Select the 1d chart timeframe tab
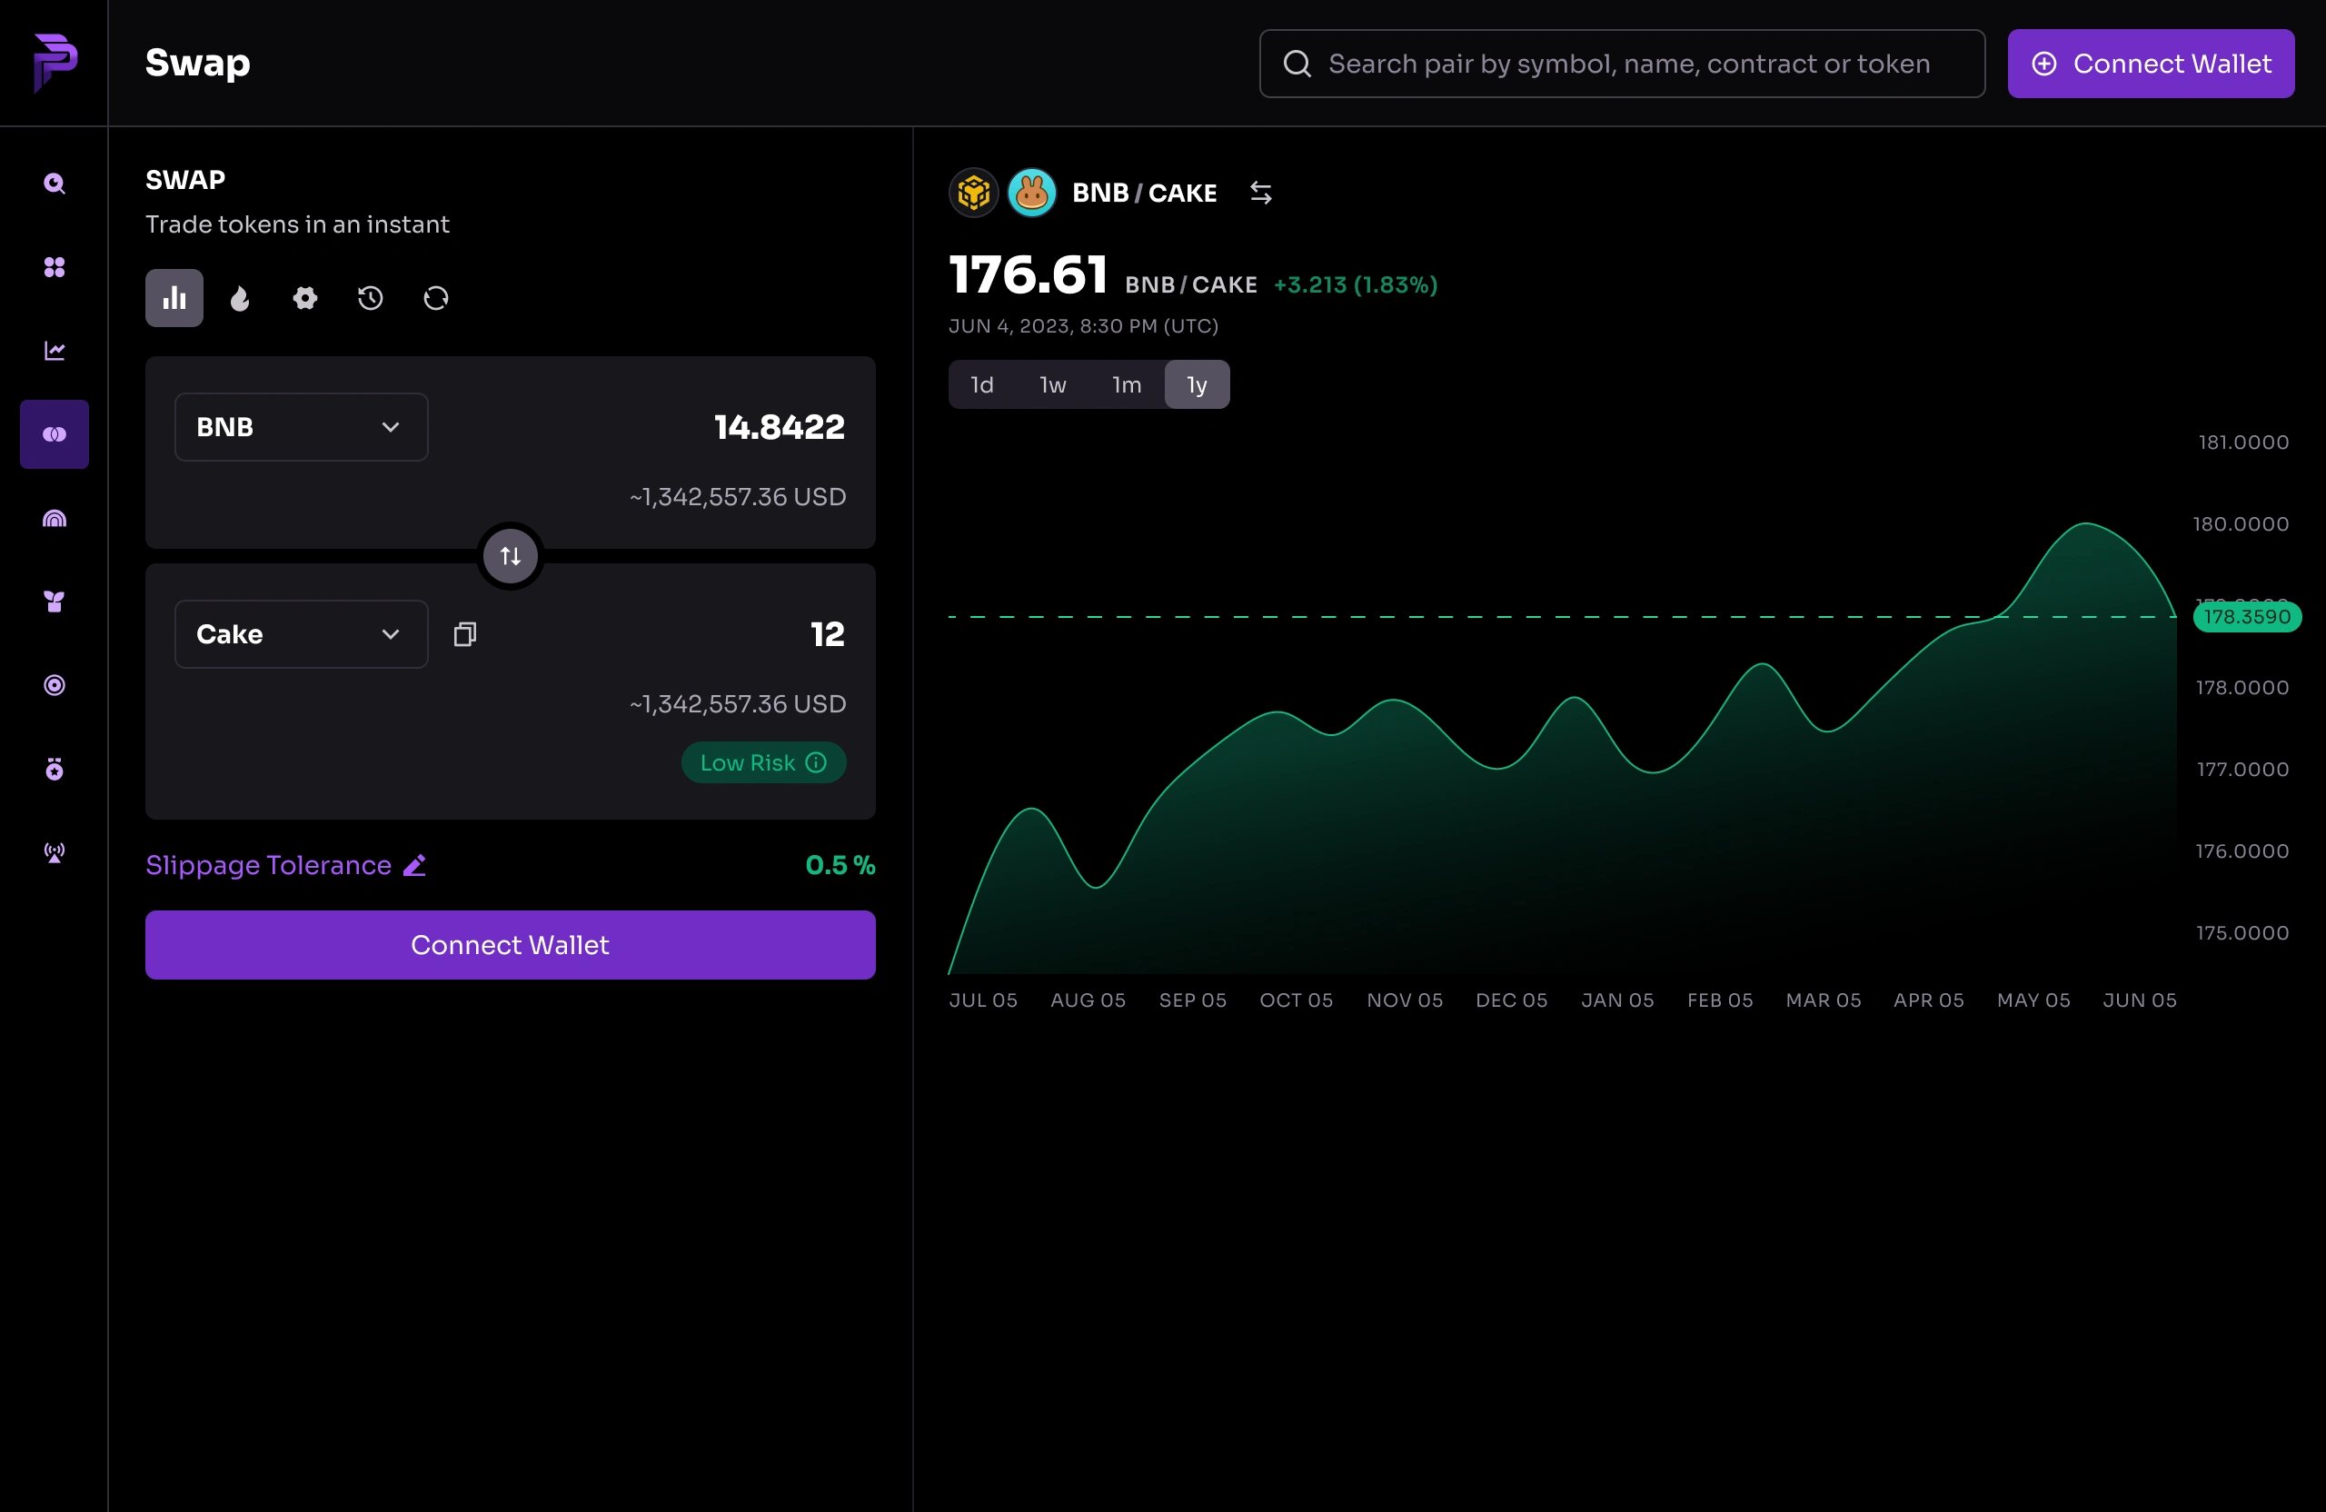The image size is (2326, 1512). (x=982, y=385)
